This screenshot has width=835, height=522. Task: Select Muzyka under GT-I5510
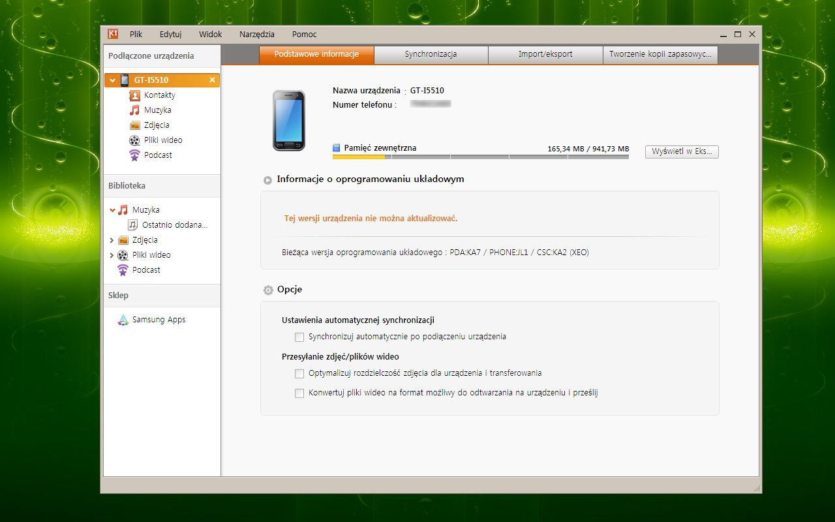point(158,110)
